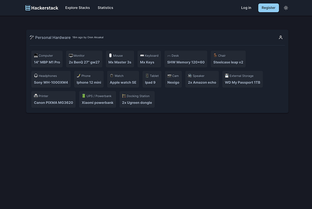Click the Steelcase leap v2 chair card
This screenshot has height=209, width=312.
tap(228, 59)
